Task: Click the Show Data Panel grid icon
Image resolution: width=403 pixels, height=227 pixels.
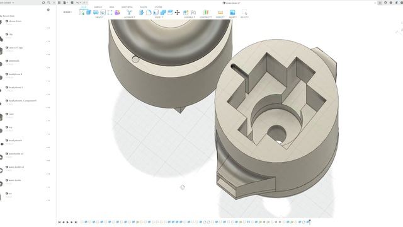Action: point(59,3)
